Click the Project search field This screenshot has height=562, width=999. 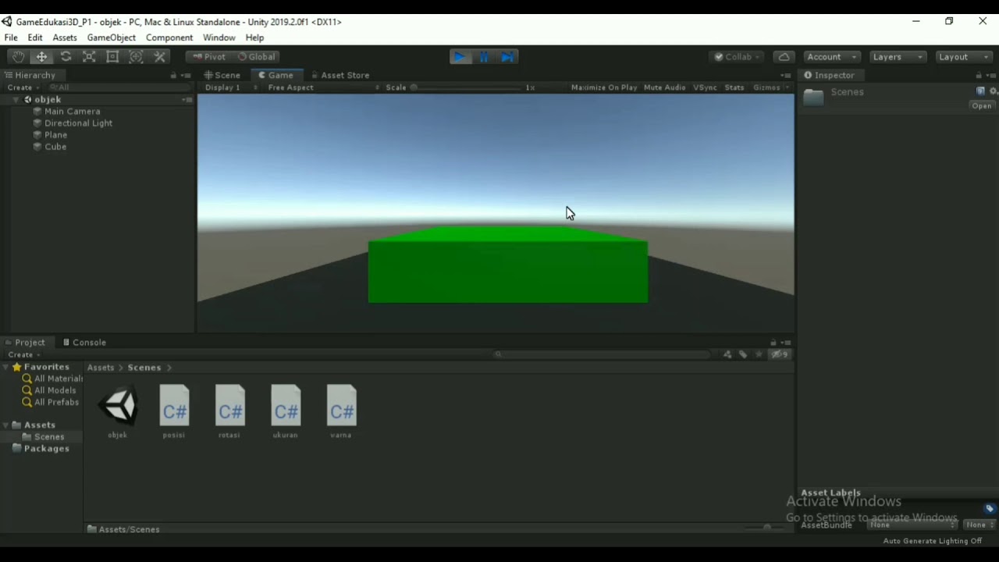click(x=602, y=354)
